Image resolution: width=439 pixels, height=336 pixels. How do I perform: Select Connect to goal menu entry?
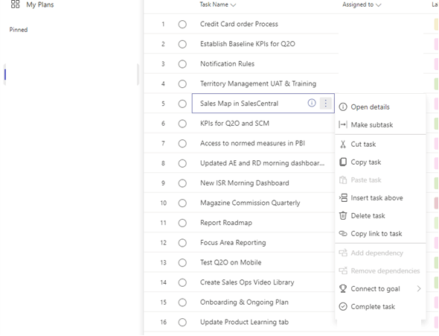point(380,288)
